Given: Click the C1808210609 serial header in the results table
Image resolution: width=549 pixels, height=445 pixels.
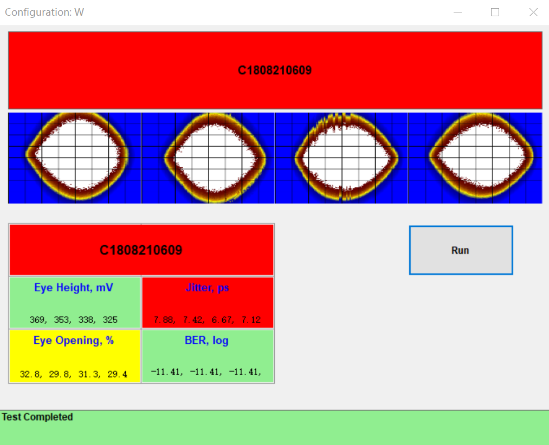Looking at the screenshot, I should click(x=141, y=250).
